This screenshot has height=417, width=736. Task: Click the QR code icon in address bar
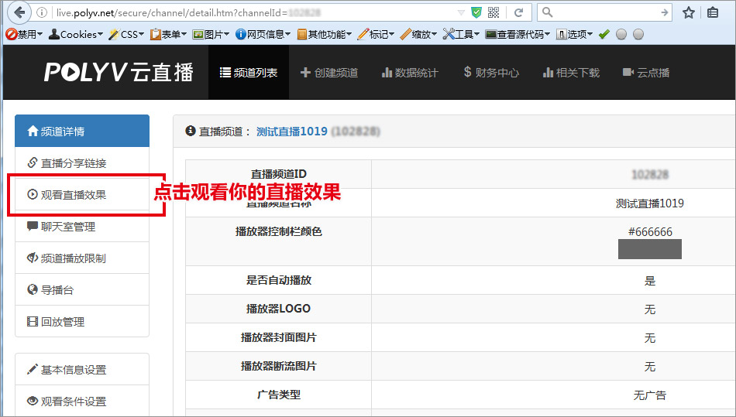coord(494,12)
